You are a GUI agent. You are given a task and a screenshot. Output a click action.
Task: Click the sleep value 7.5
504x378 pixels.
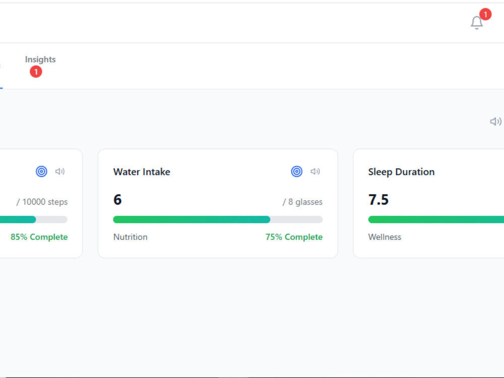(379, 200)
